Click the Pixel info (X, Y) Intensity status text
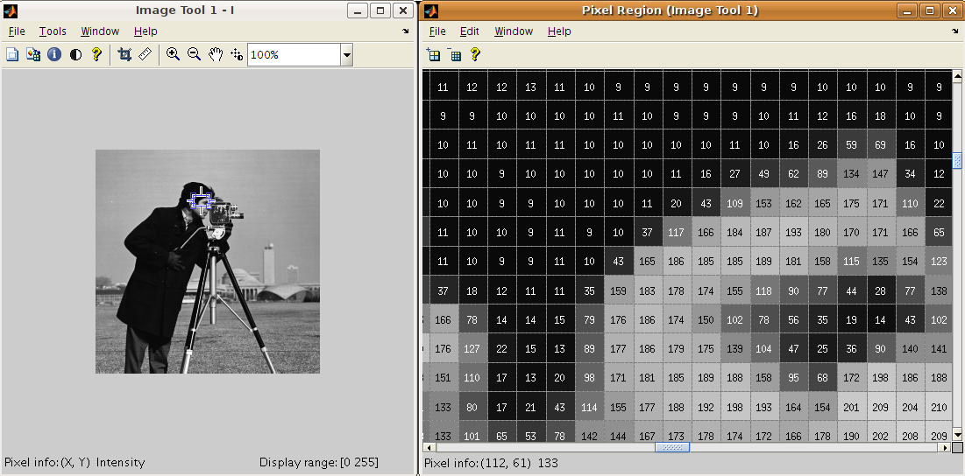 (x=75, y=463)
